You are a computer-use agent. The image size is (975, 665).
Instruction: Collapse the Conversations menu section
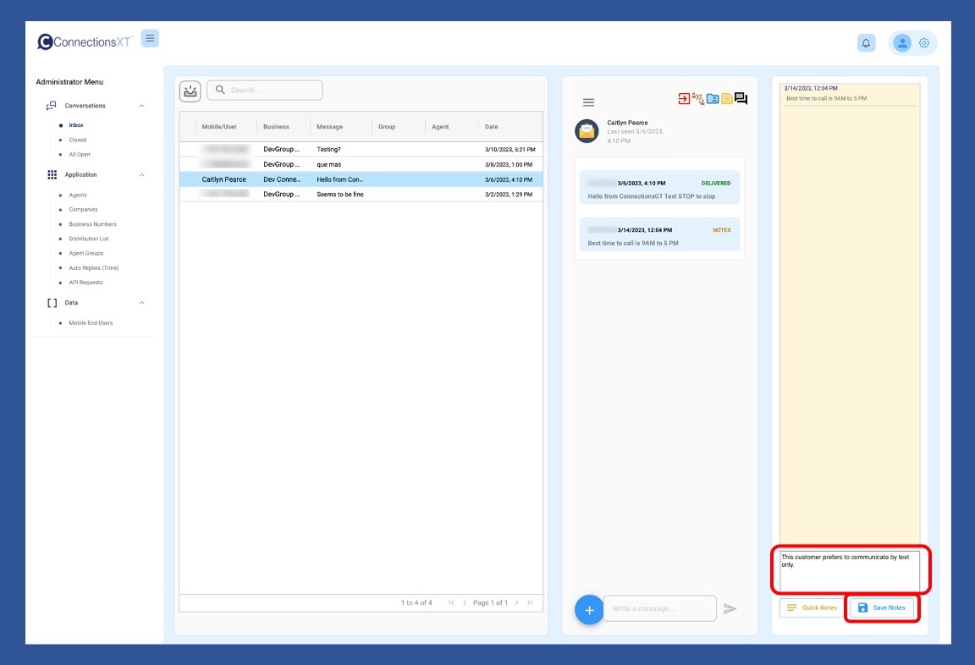(141, 106)
